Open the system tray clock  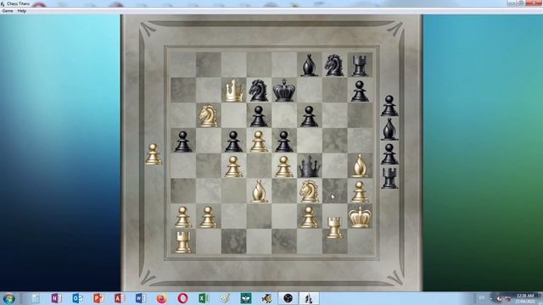[525, 298]
